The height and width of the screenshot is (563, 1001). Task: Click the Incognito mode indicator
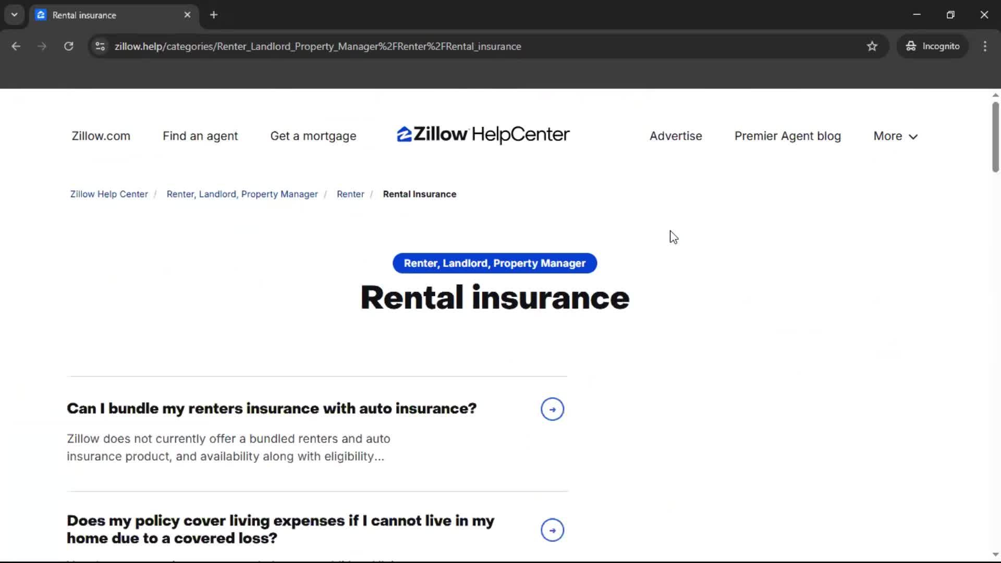pyautogui.click(x=933, y=46)
